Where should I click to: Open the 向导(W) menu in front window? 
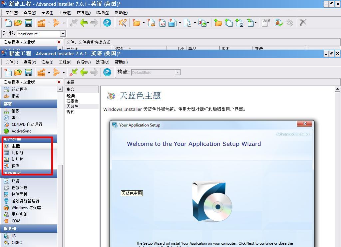pyautogui.click(x=84, y=62)
